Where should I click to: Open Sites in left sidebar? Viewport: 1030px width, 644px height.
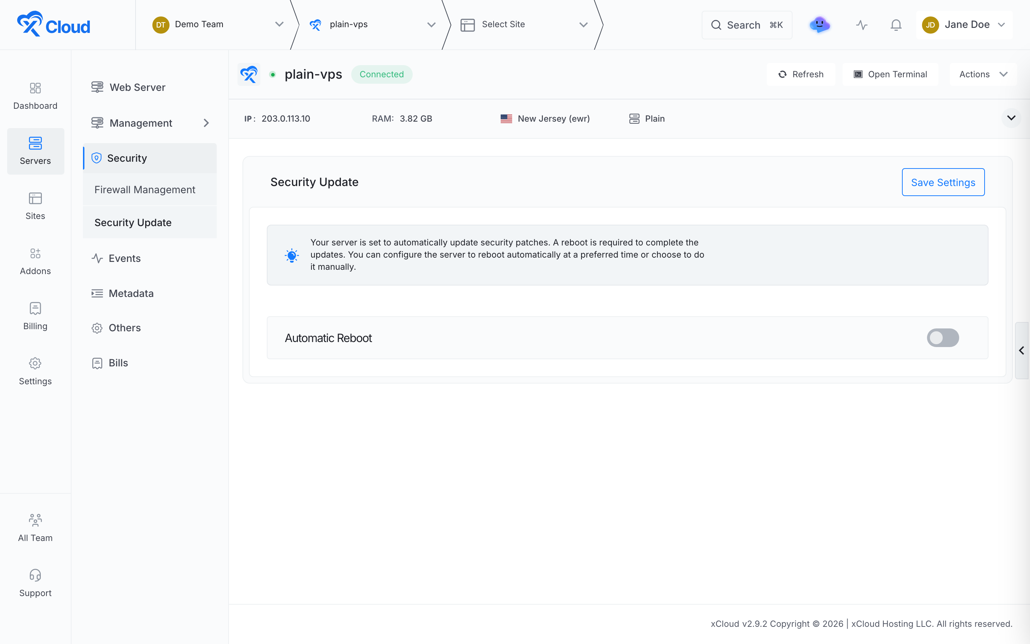pos(35,206)
